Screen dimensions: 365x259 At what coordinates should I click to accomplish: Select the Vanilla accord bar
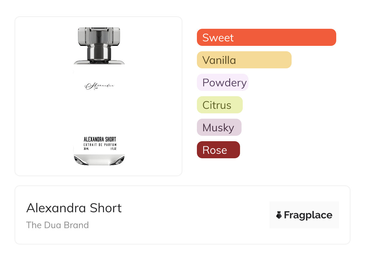coord(244,60)
